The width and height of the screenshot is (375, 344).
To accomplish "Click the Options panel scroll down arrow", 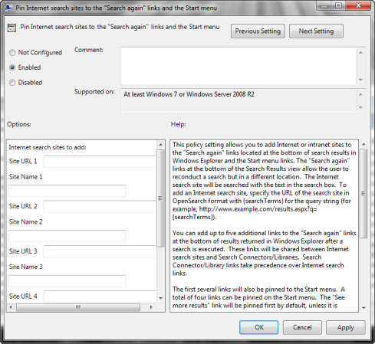I will point(161,298).
